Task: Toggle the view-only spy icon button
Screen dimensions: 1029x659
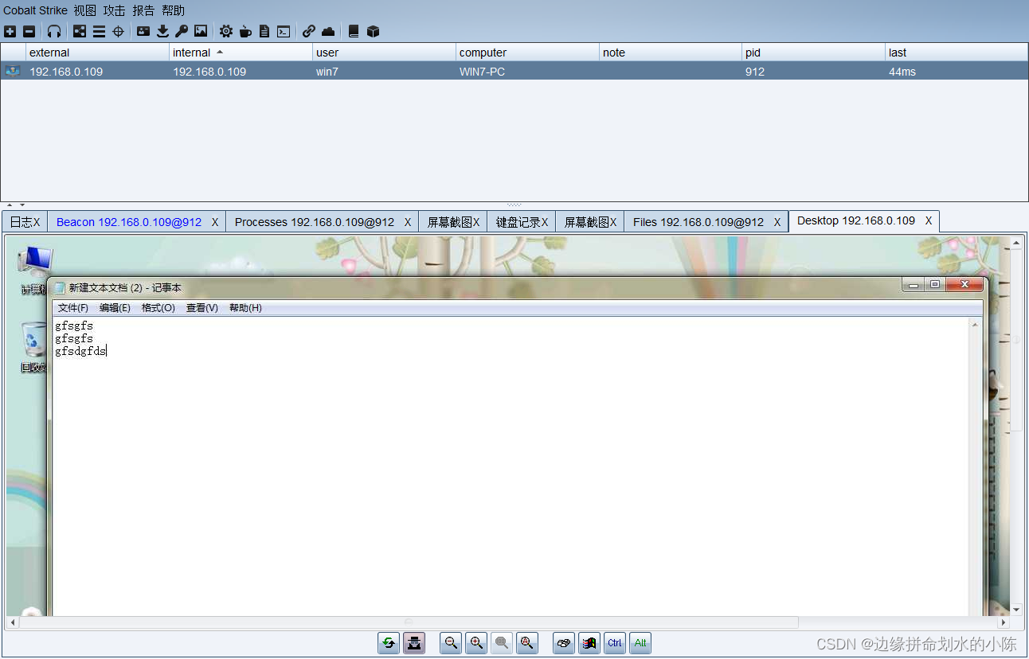Action: coord(414,643)
